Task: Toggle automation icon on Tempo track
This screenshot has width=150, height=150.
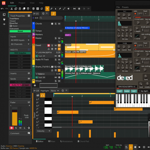Action: (61, 31)
